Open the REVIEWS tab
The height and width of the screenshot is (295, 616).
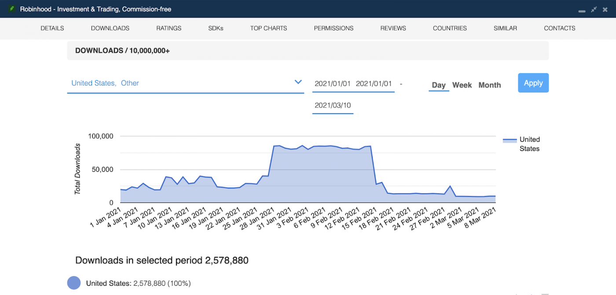(x=392, y=28)
